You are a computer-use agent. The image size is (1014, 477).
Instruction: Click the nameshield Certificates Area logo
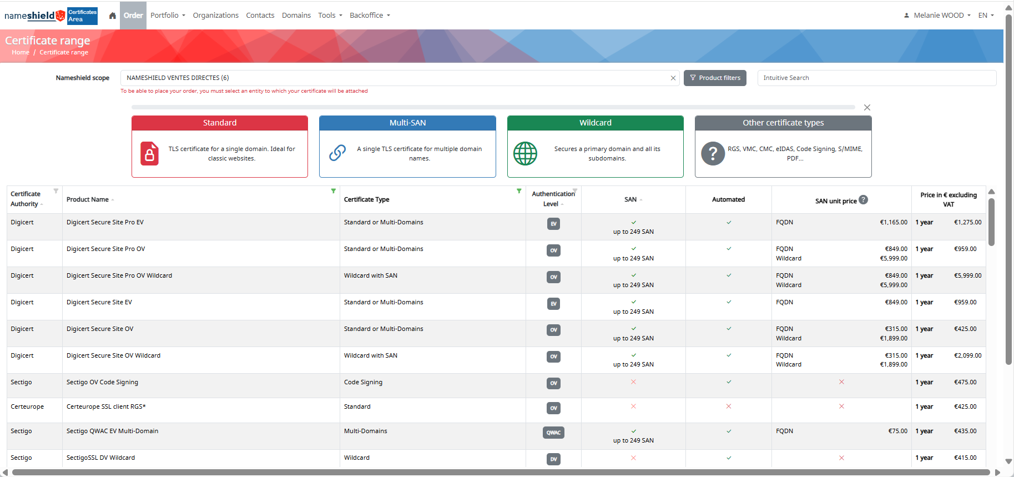(x=51, y=16)
